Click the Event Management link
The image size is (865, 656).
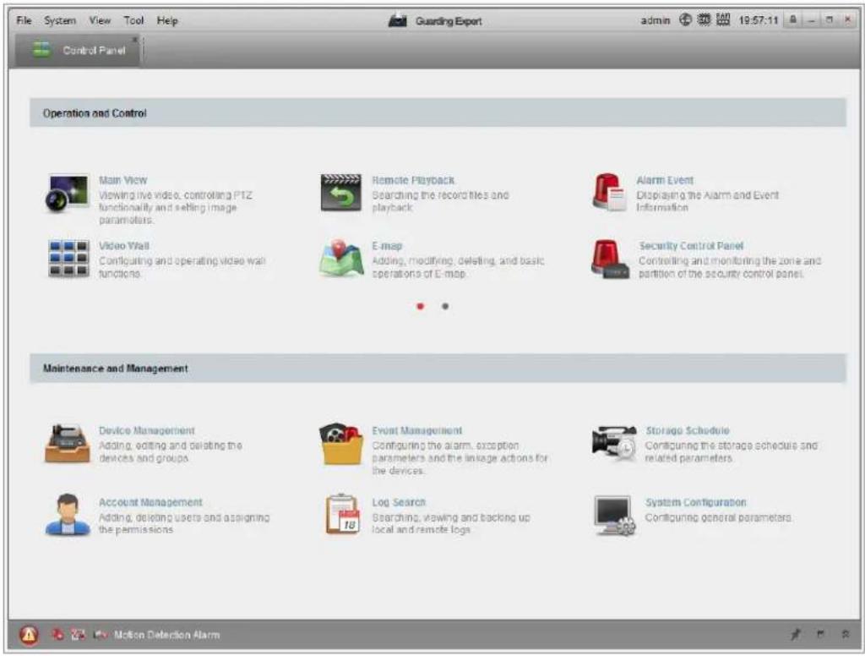(x=417, y=430)
